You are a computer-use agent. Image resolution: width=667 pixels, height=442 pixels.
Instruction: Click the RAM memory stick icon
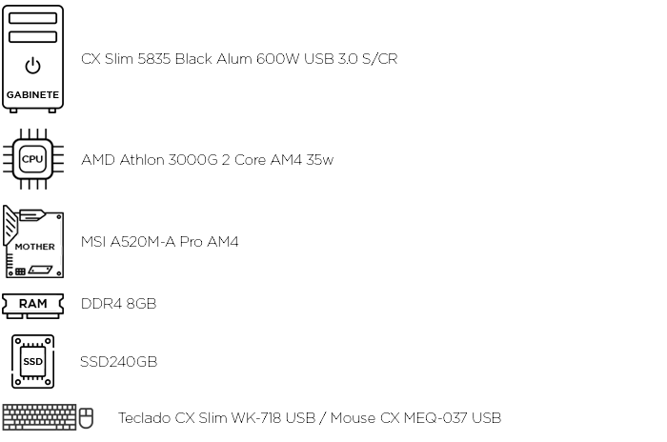click(32, 306)
